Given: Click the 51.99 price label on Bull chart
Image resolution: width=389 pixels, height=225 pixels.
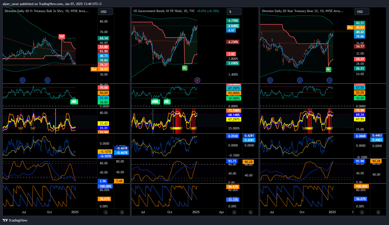Looking at the screenshot, I should coord(104,51).
